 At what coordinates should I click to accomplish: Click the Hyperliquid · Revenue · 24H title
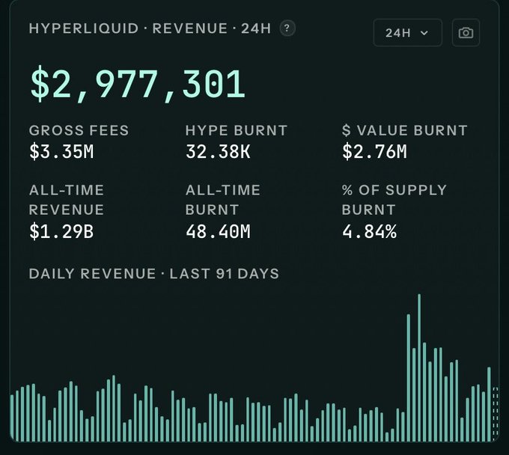click(x=150, y=28)
